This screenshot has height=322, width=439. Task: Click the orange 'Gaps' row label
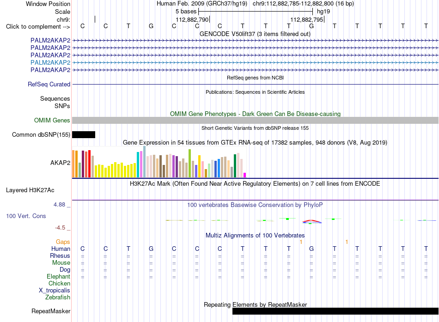[63, 242]
